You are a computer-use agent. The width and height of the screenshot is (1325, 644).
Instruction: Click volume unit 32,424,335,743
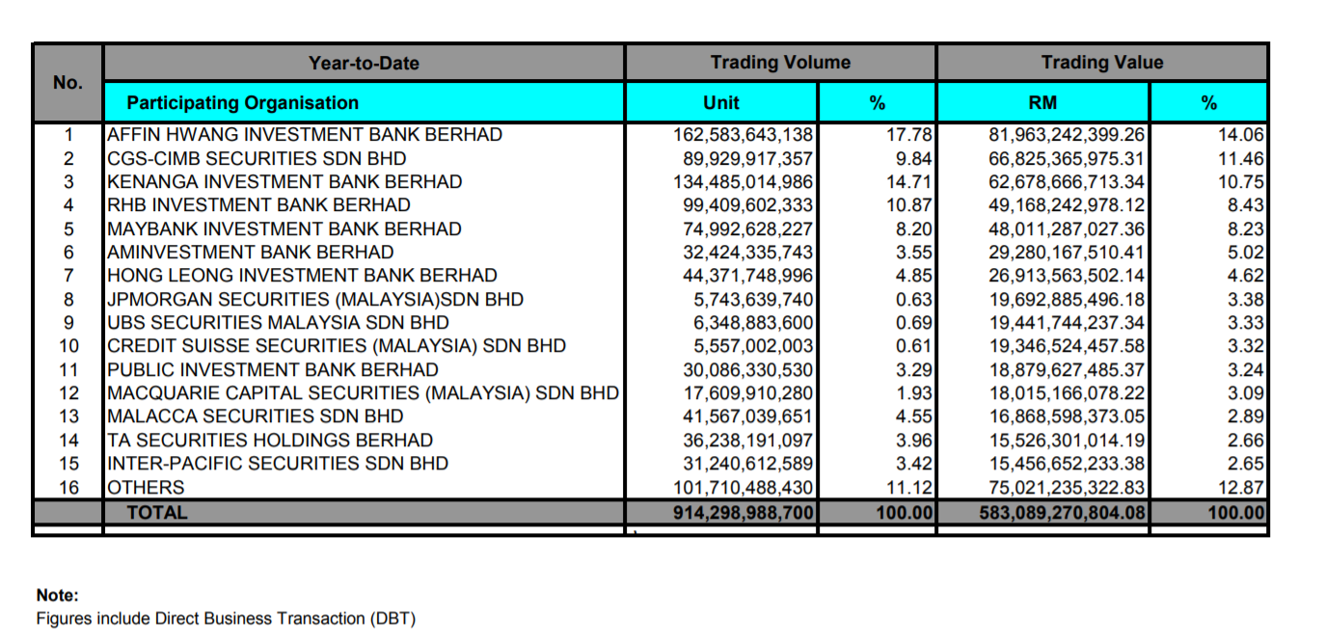(748, 252)
